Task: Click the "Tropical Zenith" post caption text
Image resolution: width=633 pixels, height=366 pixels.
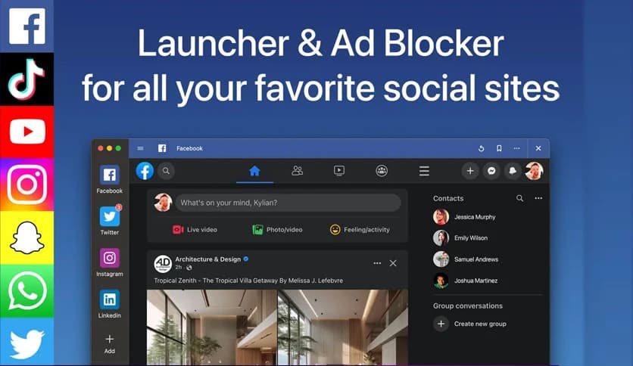Action: click(248, 281)
